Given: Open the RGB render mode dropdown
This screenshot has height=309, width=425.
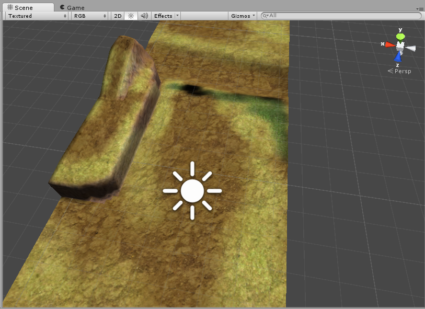Looking at the screenshot, I should tap(88, 16).
